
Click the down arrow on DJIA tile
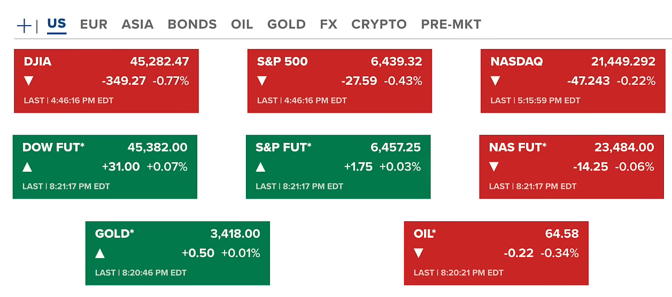click(x=29, y=81)
